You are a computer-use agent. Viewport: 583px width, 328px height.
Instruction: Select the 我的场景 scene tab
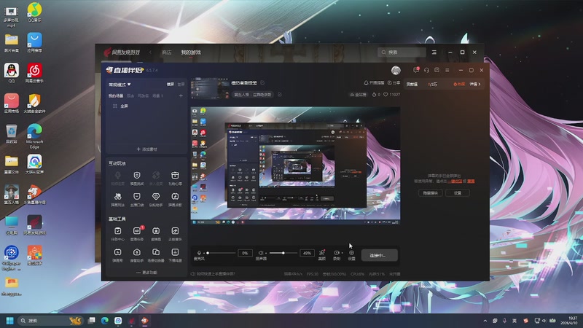[116, 95]
